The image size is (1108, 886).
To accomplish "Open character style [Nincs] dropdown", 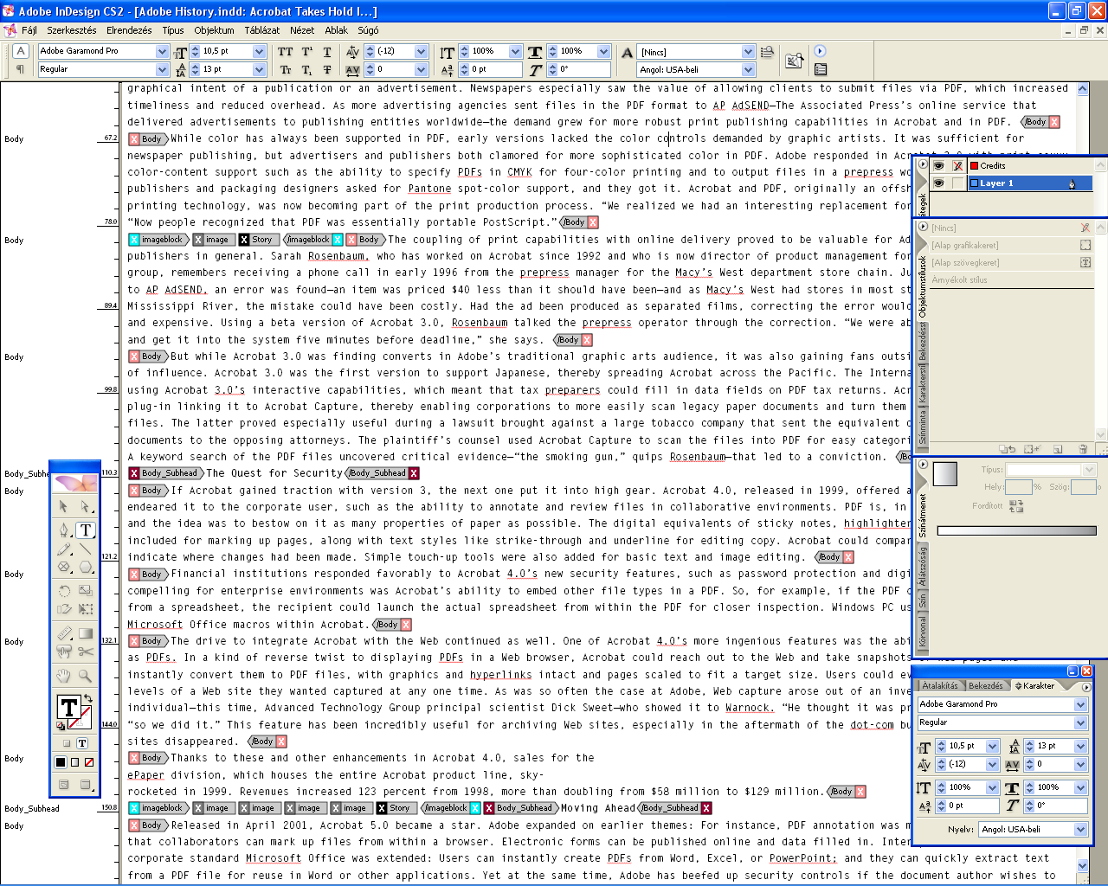I will tap(748, 52).
